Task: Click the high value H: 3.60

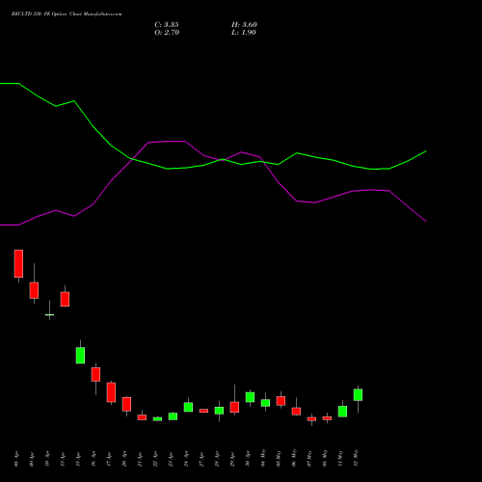Action: point(244,25)
